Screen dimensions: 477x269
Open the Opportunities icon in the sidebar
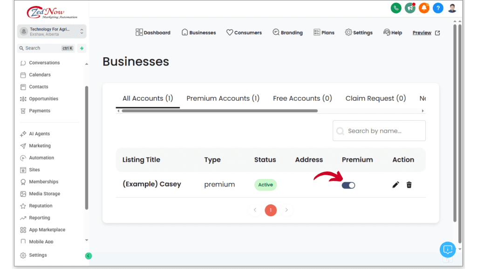(x=23, y=98)
